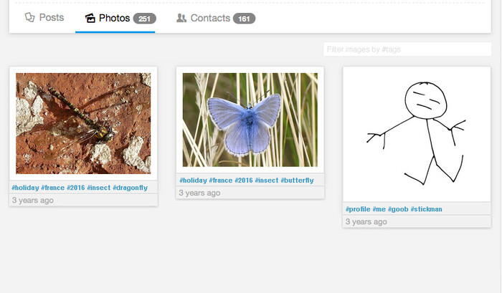Open the Posts tab
The image size is (502, 293).
pyautogui.click(x=44, y=18)
